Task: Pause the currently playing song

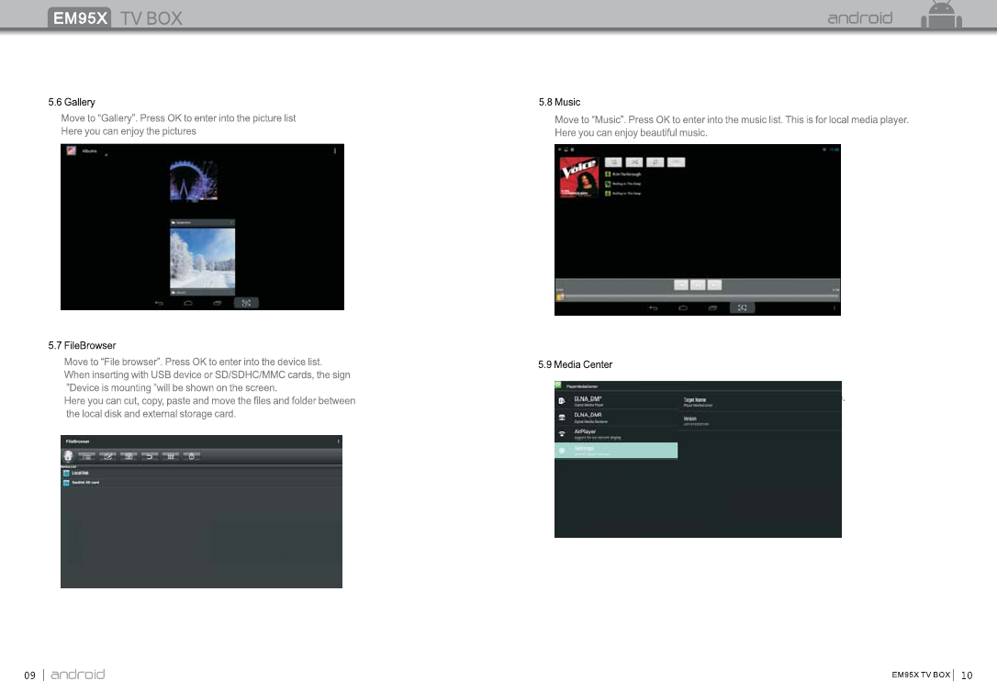Action: pos(699,285)
